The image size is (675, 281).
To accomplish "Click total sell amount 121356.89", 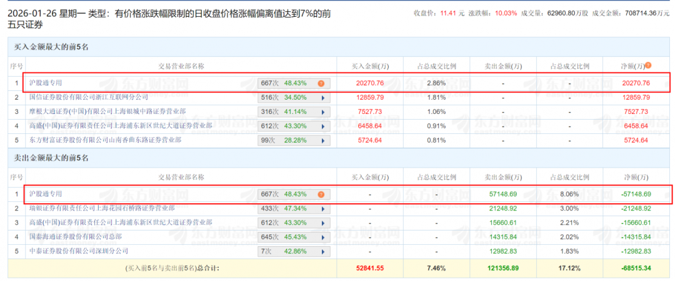I will pos(502,268).
